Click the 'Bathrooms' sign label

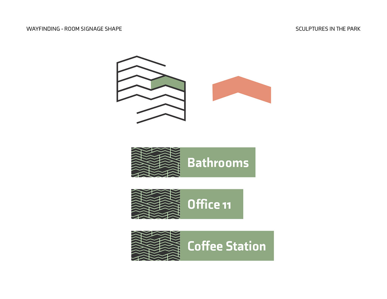218,162
